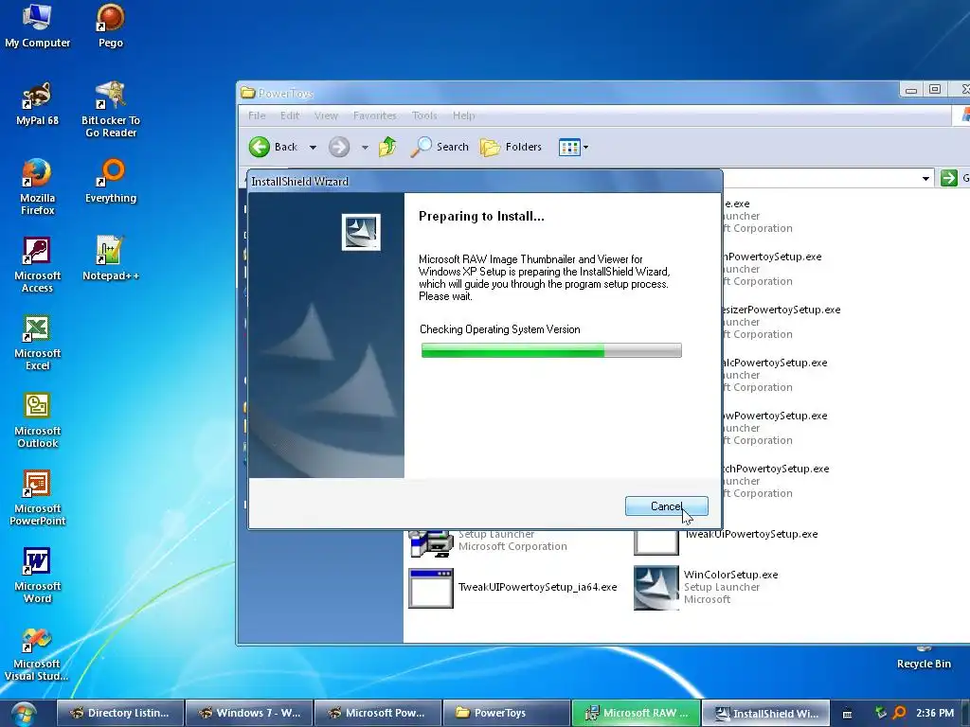Select the TweakUIPowertoySetup_ia64.exe file icon
Viewport: 970px width, 727px height.
431,588
